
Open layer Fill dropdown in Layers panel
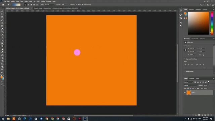click(x=208, y=88)
